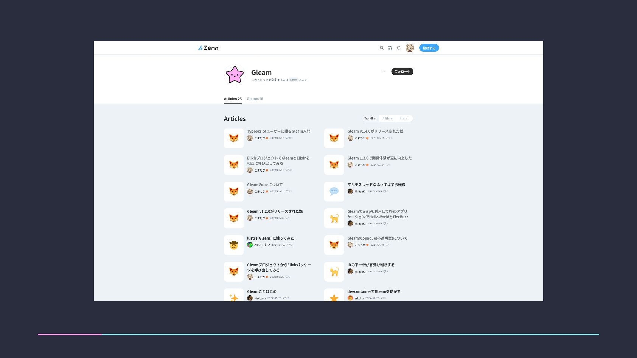
Task: Switch to the Scraps 15 tab
Action: (255, 99)
